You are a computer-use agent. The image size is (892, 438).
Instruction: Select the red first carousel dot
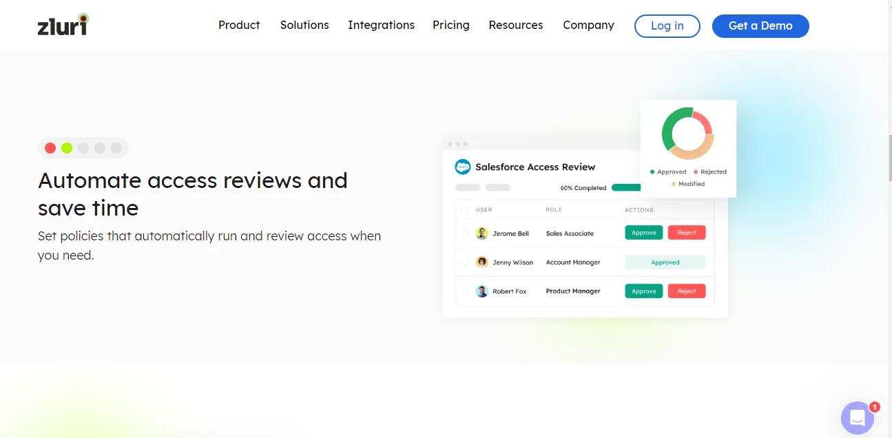[50, 148]
